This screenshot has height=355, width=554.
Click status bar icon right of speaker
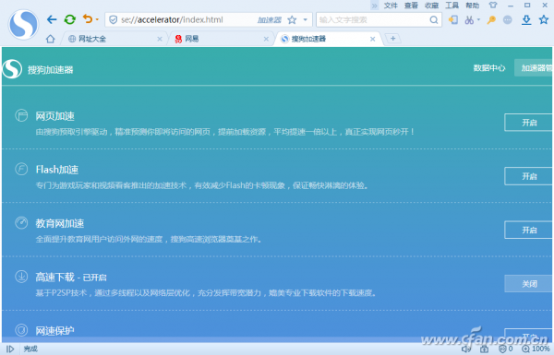pyautogui.click(x=485, y=349)
